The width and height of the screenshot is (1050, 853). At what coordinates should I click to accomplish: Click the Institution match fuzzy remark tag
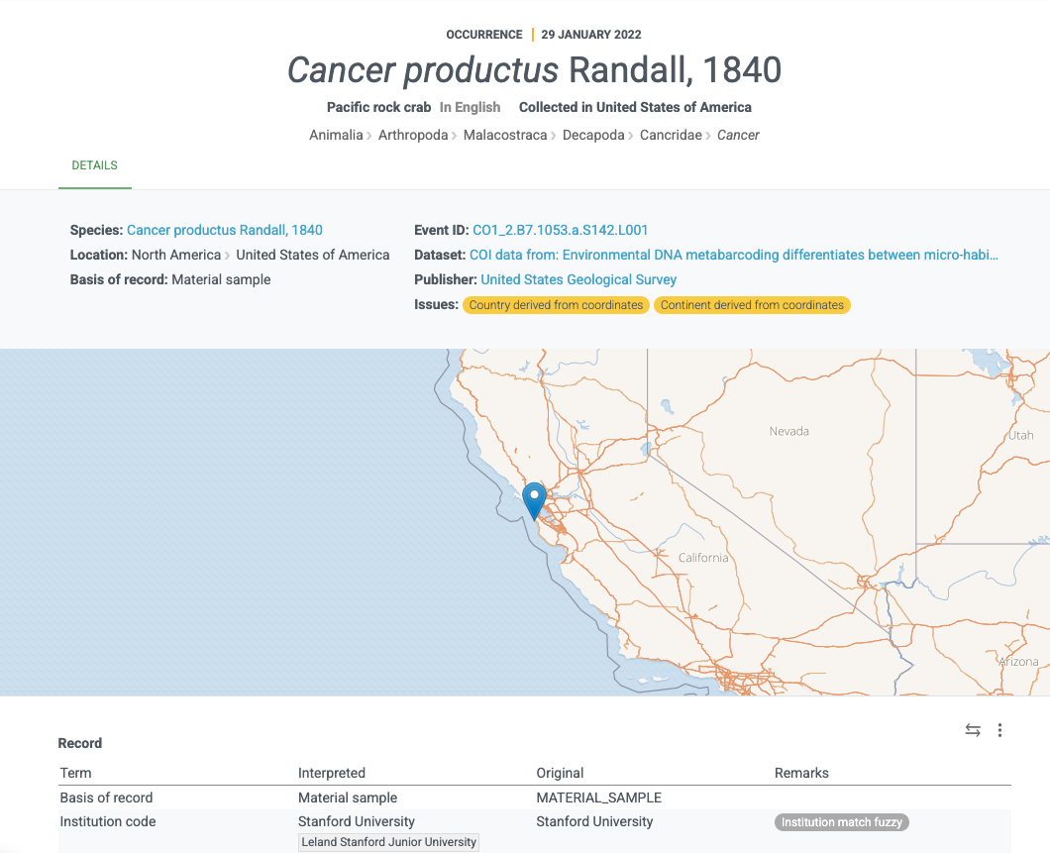(x=841, y=821)
